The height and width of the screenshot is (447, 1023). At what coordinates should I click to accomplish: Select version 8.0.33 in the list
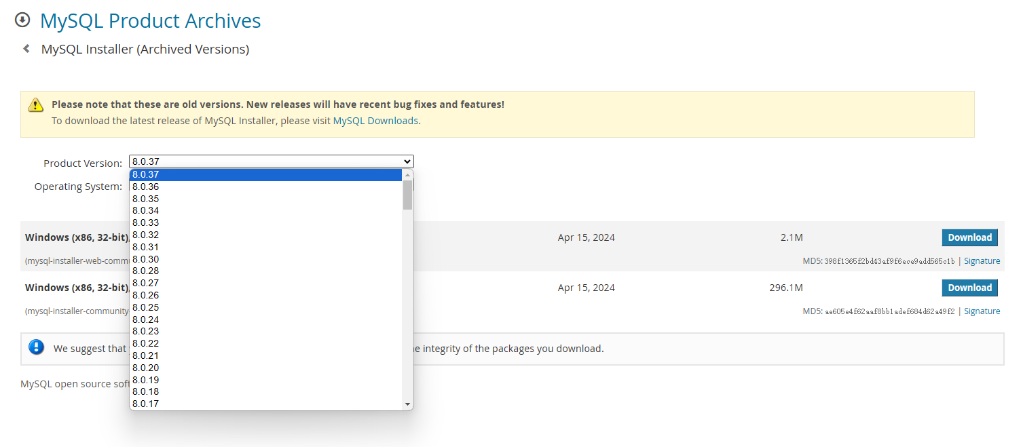265,222
